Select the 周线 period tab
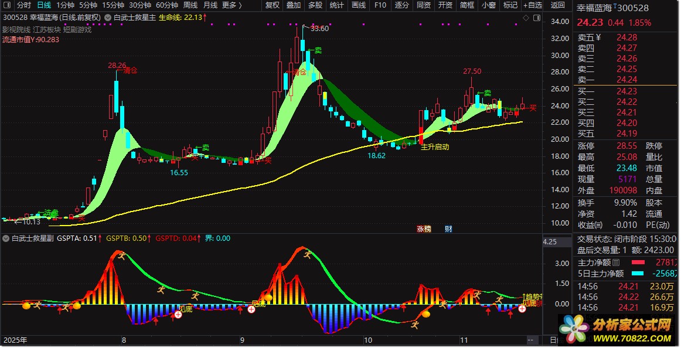The width and height of the screenshot is (681, 348). [x=190, y=5]
